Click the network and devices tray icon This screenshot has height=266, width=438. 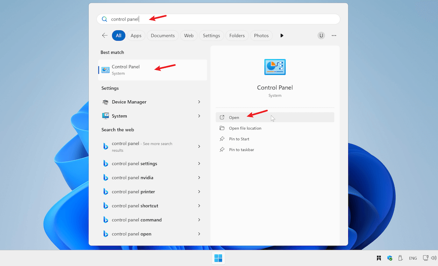[425, 258]
